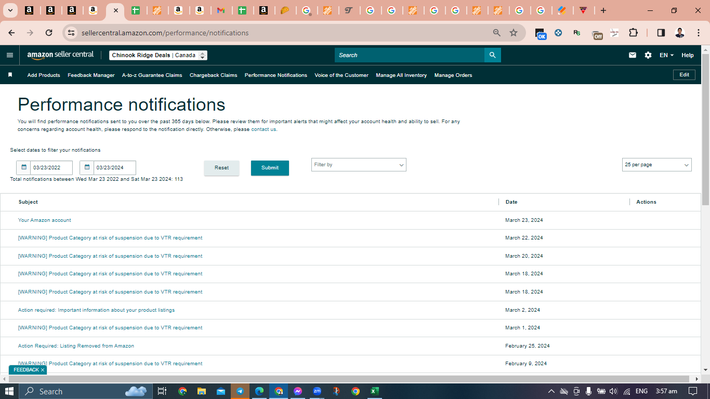Bookmark this page with the star icon
Screen dimensions: 710x399
(x=514, y=33)
